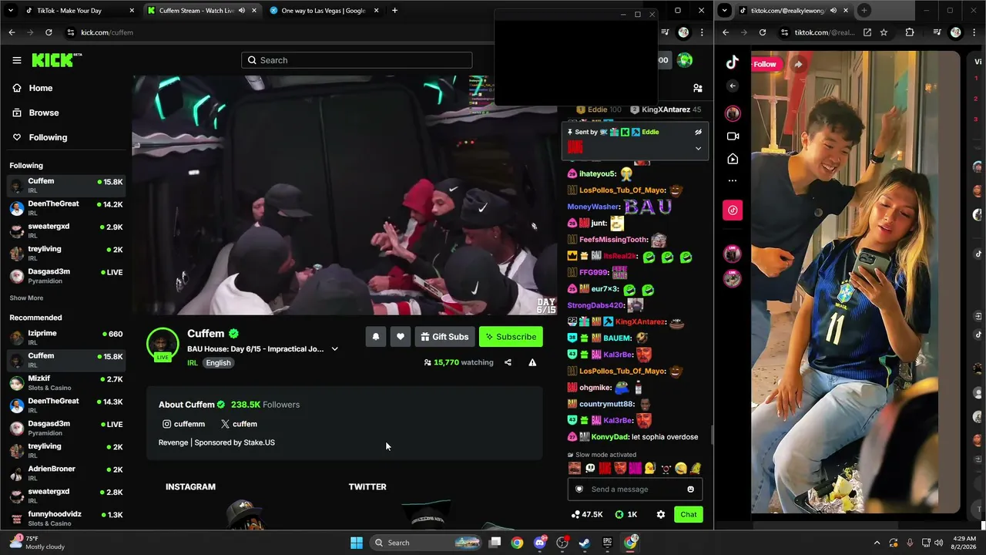Open TikTok LIVE camera icon in sidebar
Viewport: 986px width, 555px height.
click(733, 136)
